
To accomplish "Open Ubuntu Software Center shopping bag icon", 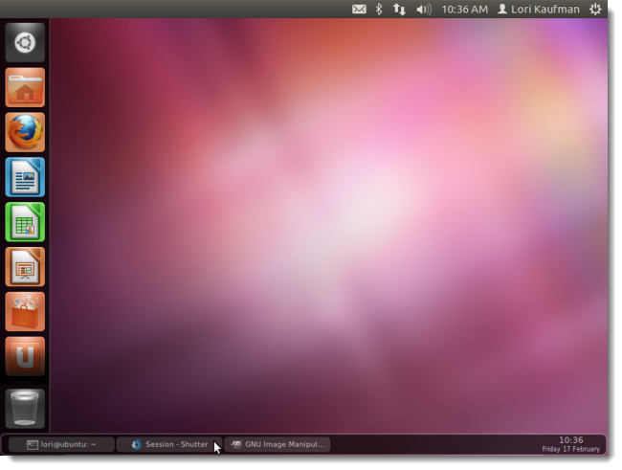I will click(x=25, y=312).
